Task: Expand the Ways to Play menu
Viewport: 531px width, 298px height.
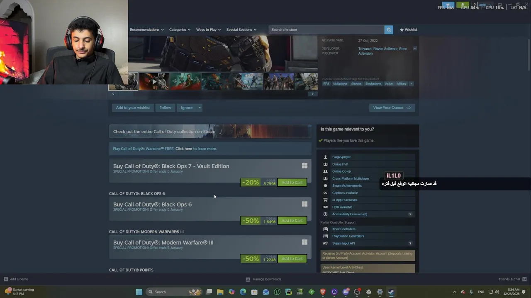Action: pyautogui.click(x=208, y=30)
